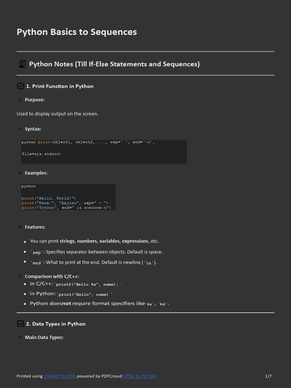Click the diamond bullet next to Examples
The height and width of the screenshot is (388, 291).
click(20, 173)
